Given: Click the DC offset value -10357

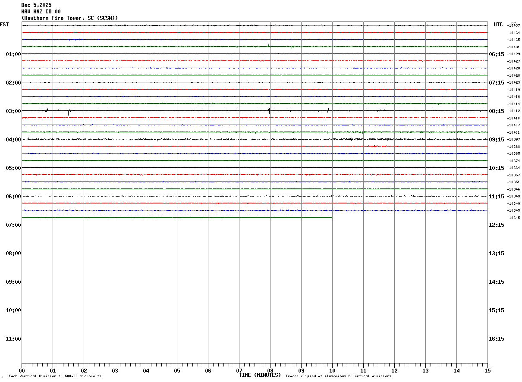Looking at the screenshot, I should pyautogui.click(x=513, y=175).
